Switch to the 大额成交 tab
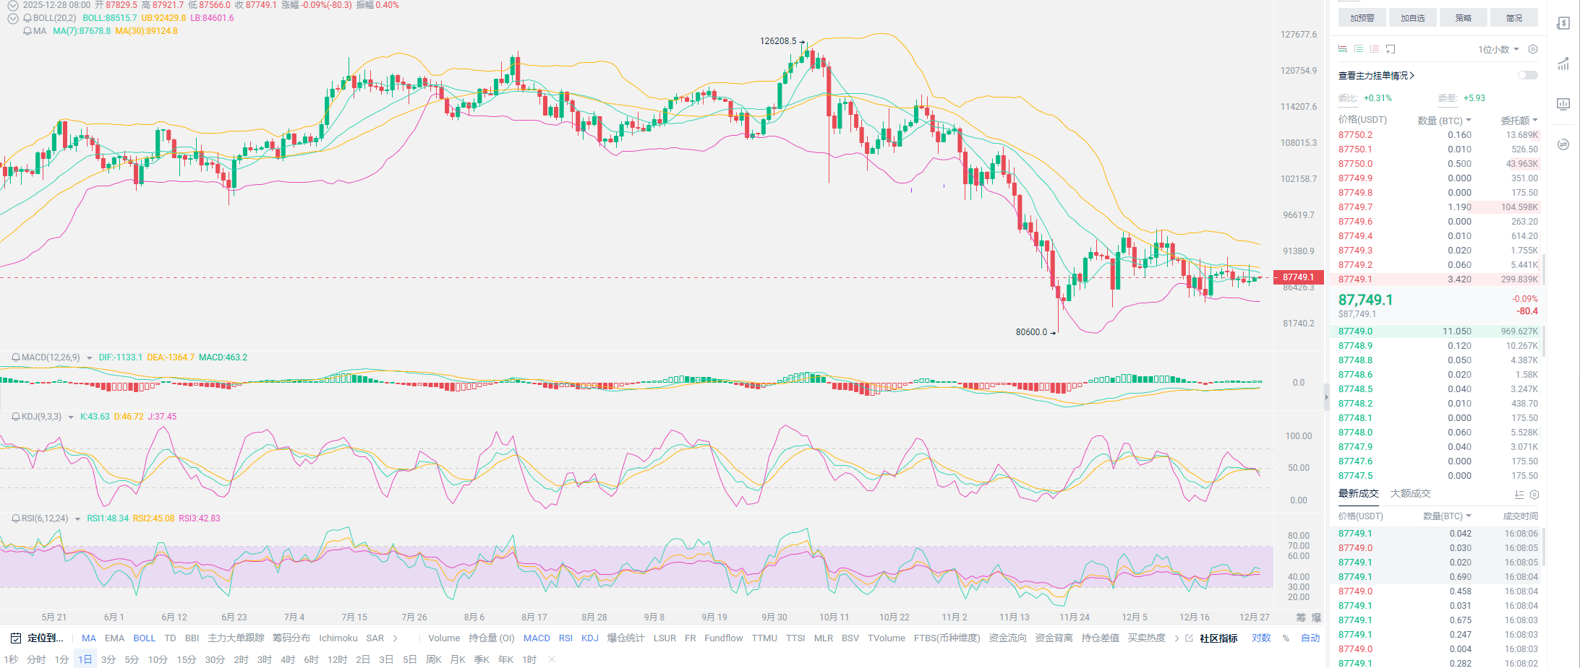Image resolution: width=1580 pixels, height=668 pixels. coord(1410,493)
